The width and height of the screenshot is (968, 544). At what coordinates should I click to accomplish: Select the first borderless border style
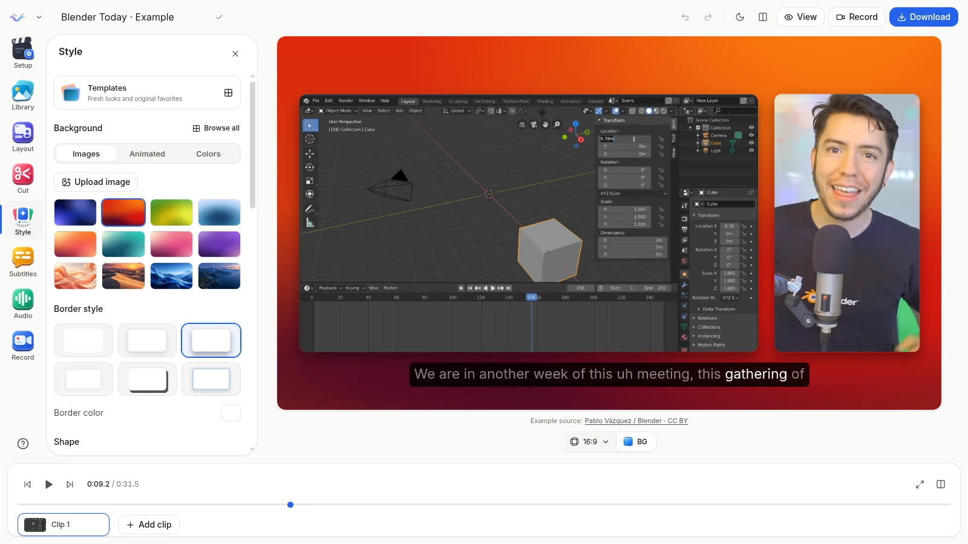pos(83,340)
